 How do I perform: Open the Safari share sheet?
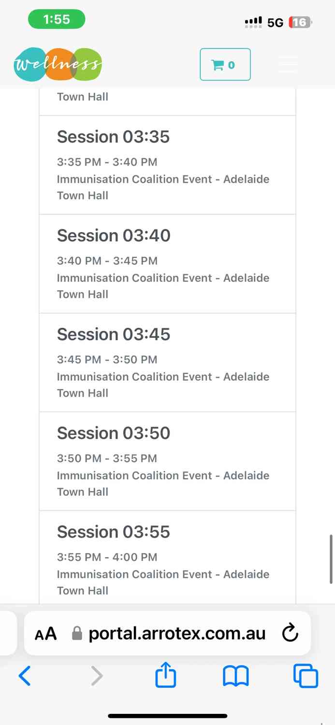[x=166, y=675]
